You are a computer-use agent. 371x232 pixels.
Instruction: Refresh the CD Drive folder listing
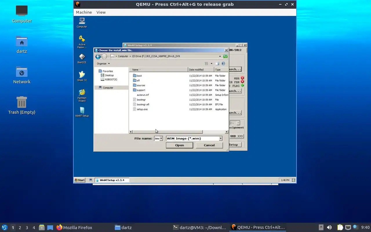pyautogui.click(x=225, y=56)
